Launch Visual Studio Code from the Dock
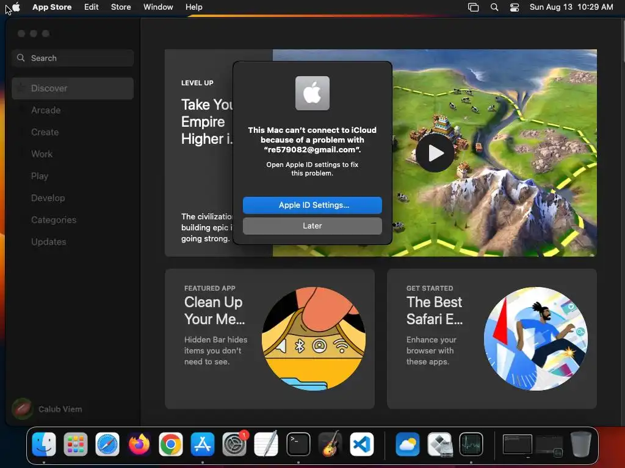The image size is (625, 468). point(362,444)
